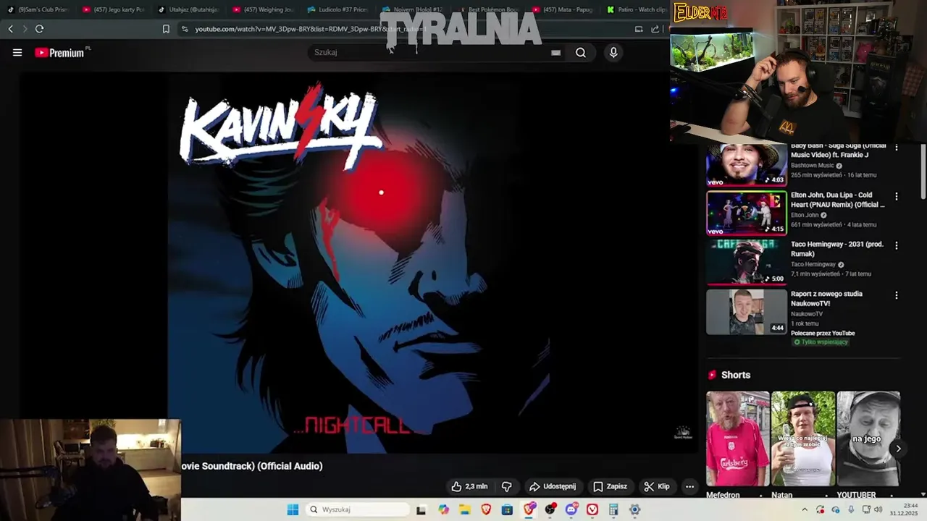Open the Mefedron short
The image size is (927, 521).
[738, 439]
